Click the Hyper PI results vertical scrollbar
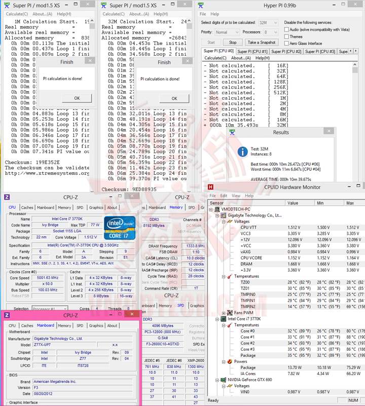365x406 pixels. (355, 93)
